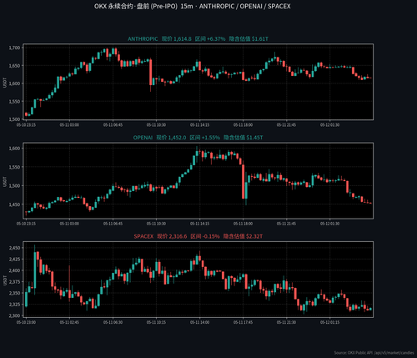The image size is (417, 358).
Task: Click 05-10 23:15 under the ANTHROPIC chart
Action: pyautogui.click(x=26, y=125)
